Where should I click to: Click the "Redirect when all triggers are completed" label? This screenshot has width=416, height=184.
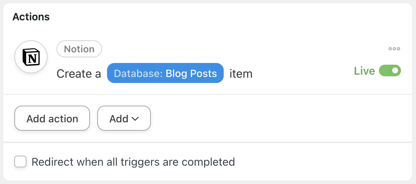(133, 162)
